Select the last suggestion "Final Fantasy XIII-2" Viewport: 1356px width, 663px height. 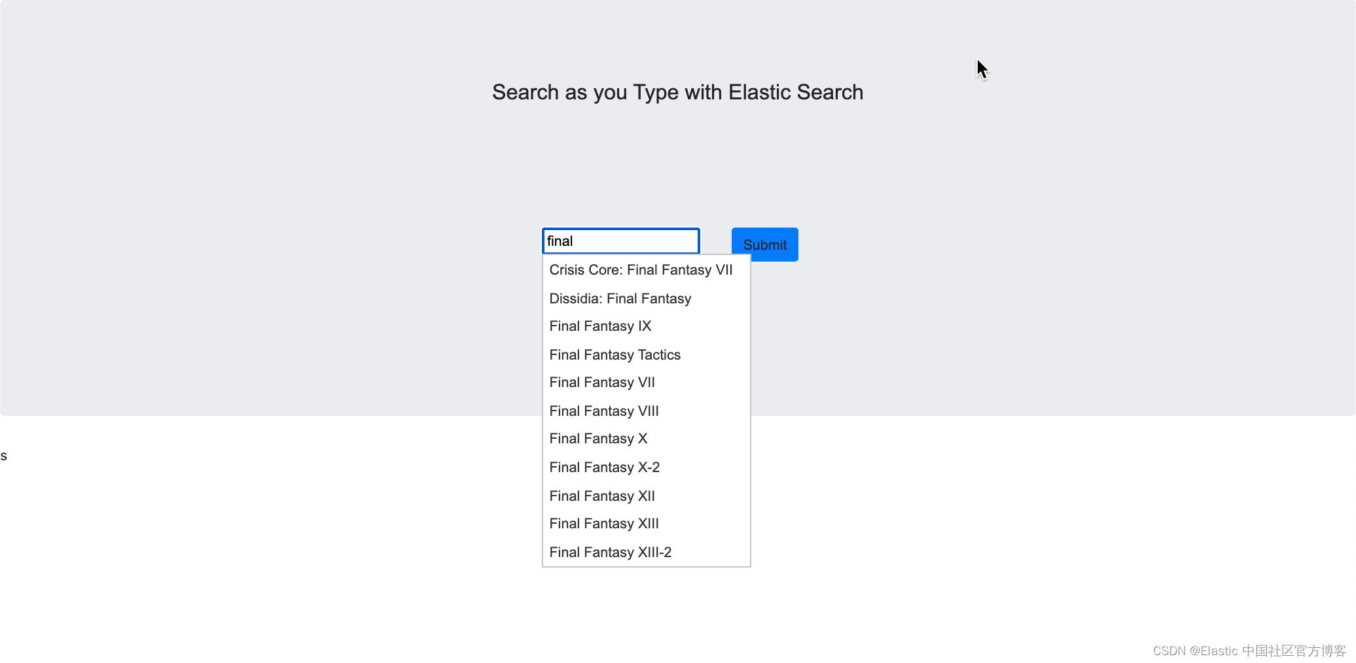coord(609,552)
